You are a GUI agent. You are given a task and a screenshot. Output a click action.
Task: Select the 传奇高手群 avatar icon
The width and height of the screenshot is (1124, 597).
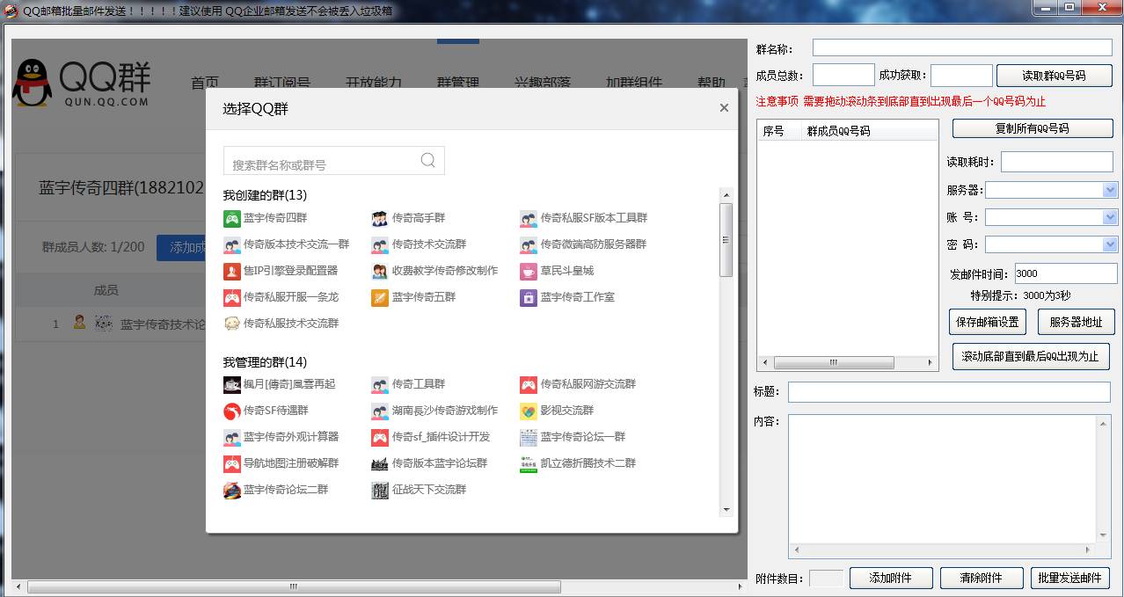pos(380,218)
